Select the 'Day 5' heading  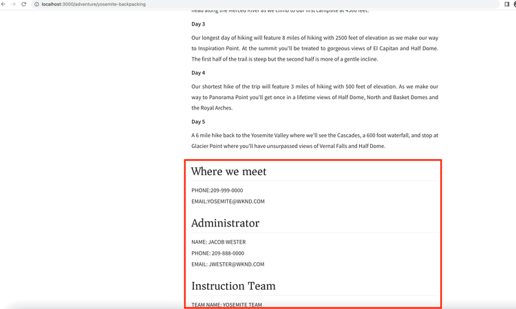pos(198,122)
